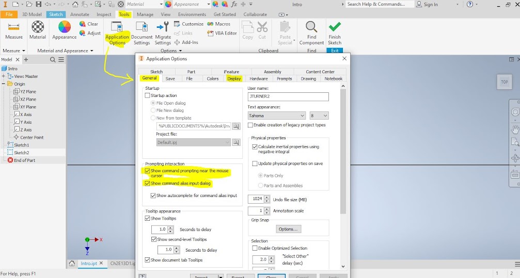Open Migrate Settings
This screenshot has width=520, height=278.
coord(163,33)
